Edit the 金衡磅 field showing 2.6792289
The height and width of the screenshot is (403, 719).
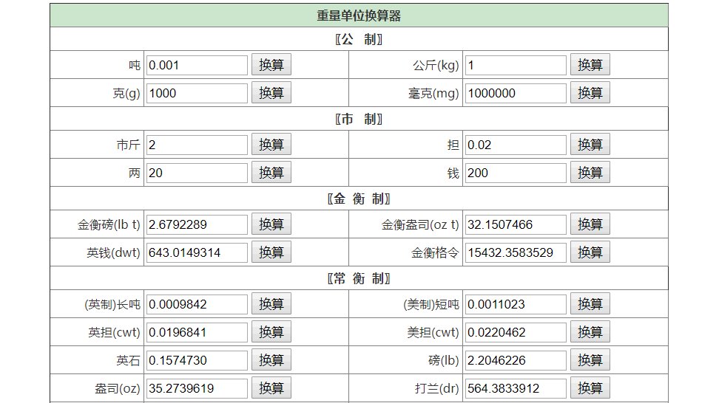(197, 224)
